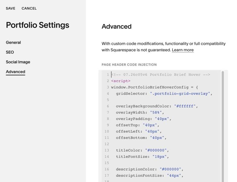Image resolution: width=237 pixels, height=182 pixels.
Task: Click the PAGE HEADER CODE INJECTION label
Action: pos(129,65)
